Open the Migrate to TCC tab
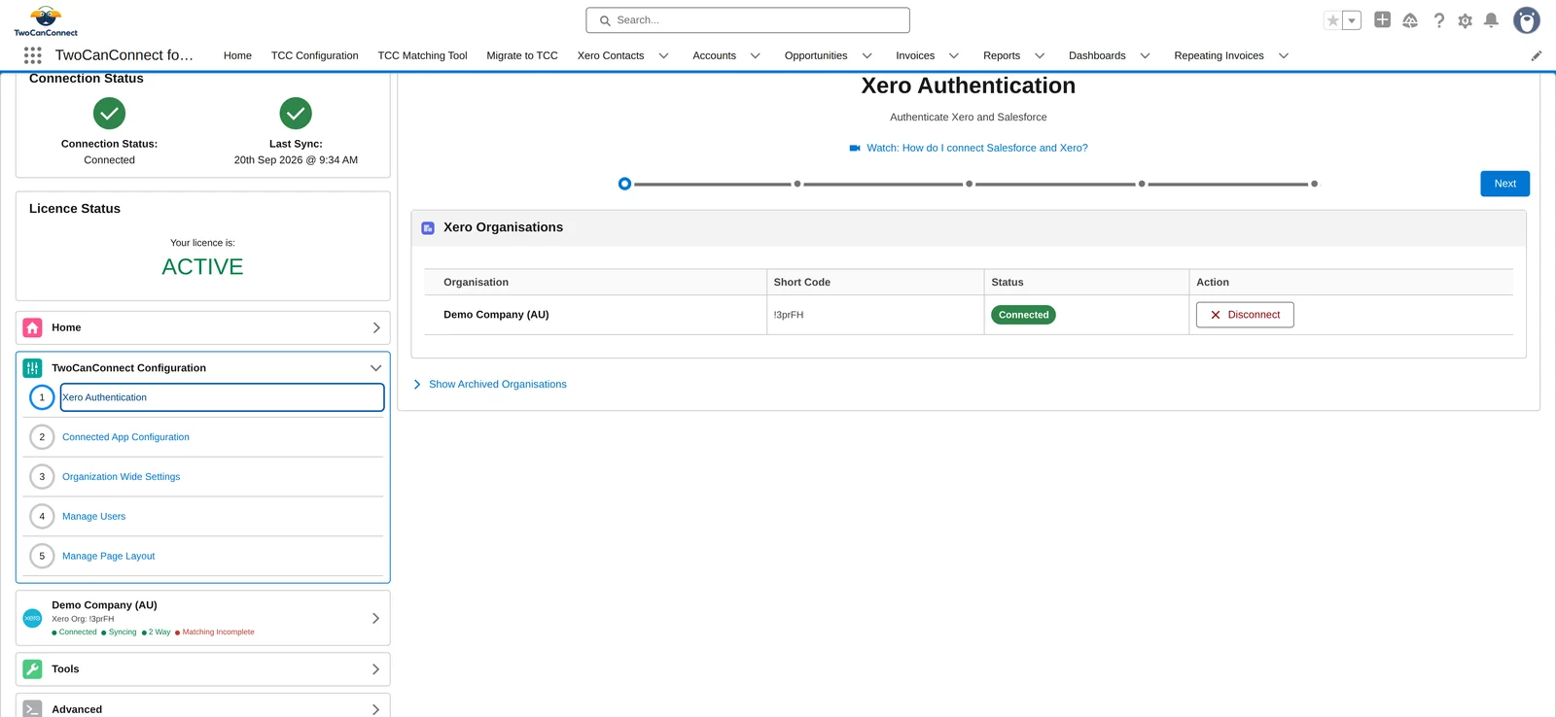The width and height of the screenshot is (1556, 717). [522, 56]
